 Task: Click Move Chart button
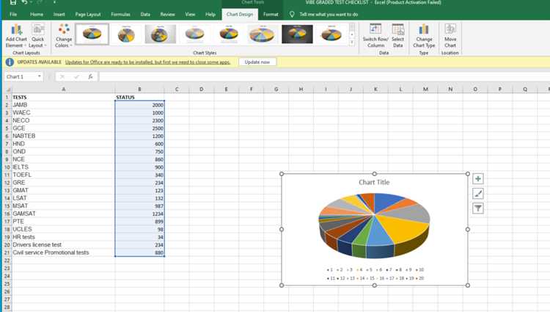click(x=450, y=36)
